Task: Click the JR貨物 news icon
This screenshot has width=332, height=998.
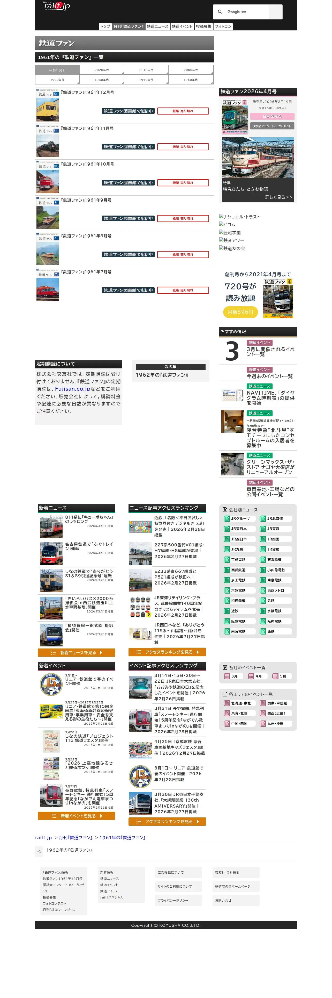Action: pos(263,549)
